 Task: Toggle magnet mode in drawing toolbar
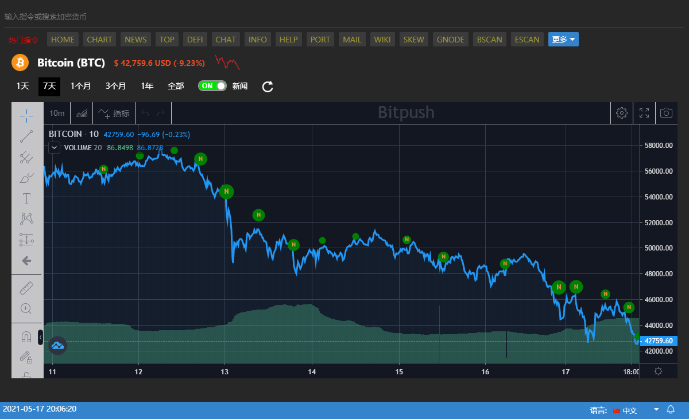26,336
